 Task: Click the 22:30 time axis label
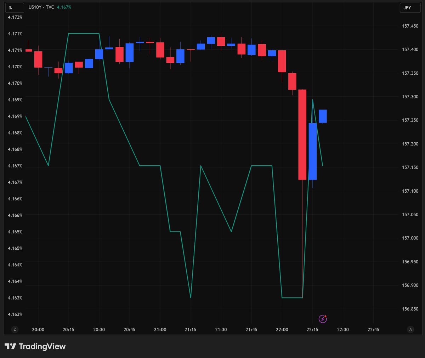coord(343,330)
